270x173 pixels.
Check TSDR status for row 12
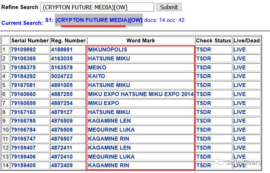point(203,148)
